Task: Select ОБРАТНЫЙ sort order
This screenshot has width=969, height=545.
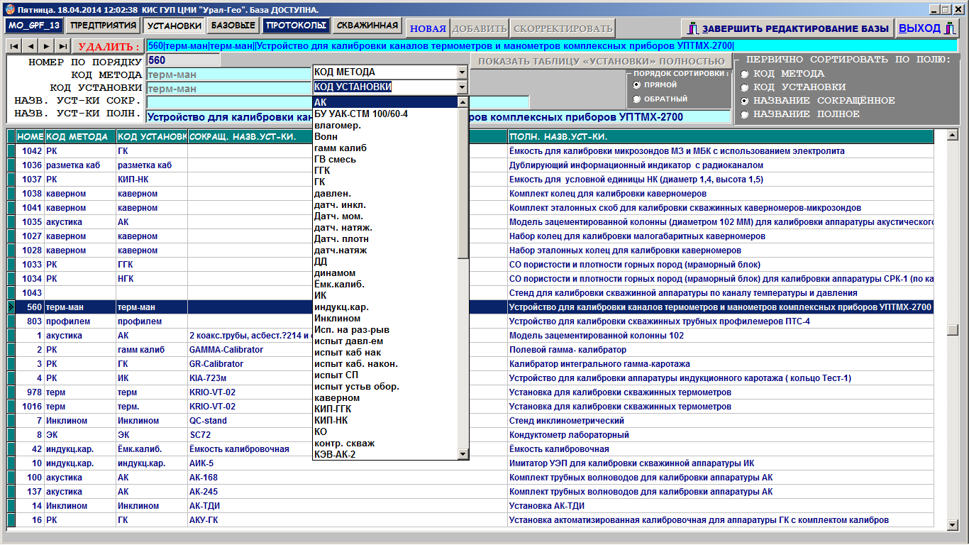Action: pyautogui.click(x=637, y=99)
